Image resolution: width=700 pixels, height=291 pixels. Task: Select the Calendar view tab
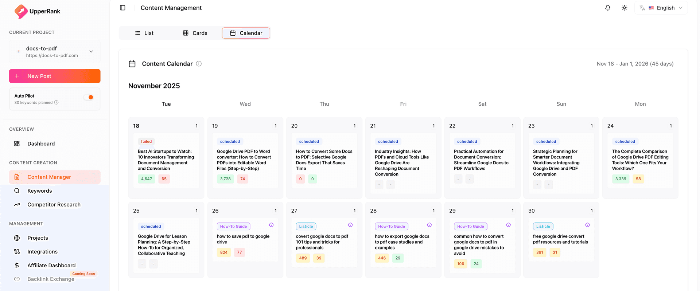(246, 33)
